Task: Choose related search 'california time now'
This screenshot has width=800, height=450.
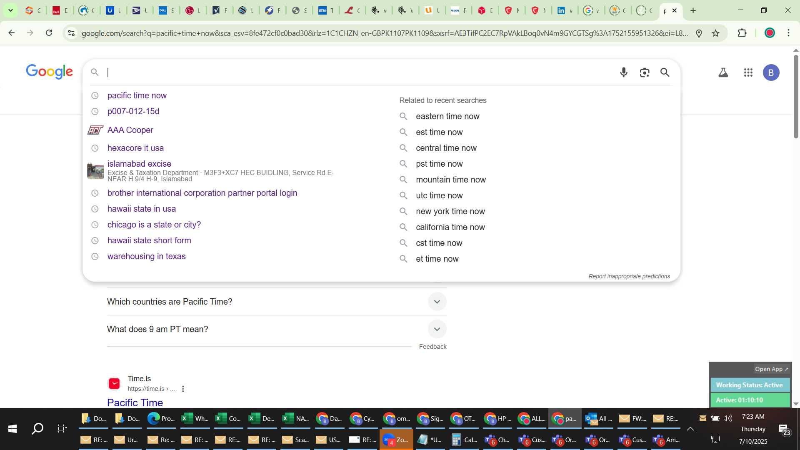Action: [450, 227]
